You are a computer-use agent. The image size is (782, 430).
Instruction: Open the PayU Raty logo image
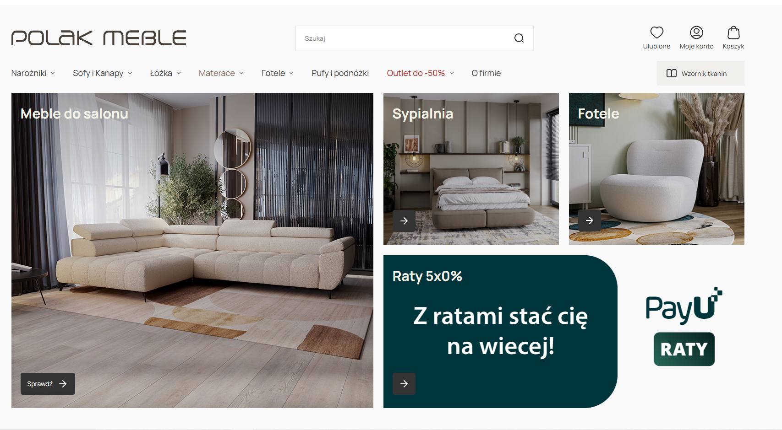tap(684, 327)
